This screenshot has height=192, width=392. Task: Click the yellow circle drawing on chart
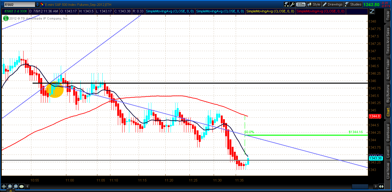point(55,90)
